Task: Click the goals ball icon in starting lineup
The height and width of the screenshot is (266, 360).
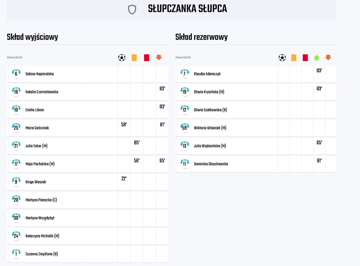Action: click(x=122, y=58)
